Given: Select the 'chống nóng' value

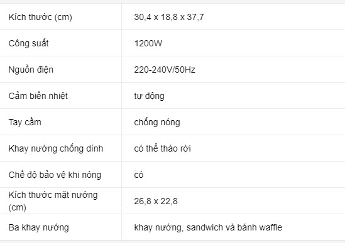Looking at the screenshot, I should (x=157, y=122).
